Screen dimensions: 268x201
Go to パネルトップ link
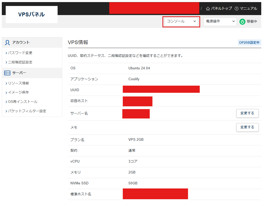tap(221, 8)
